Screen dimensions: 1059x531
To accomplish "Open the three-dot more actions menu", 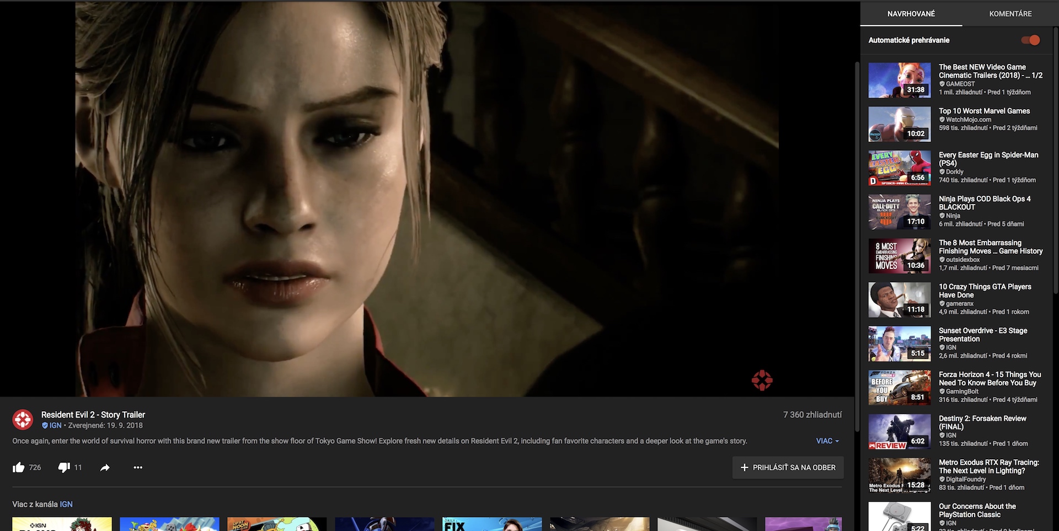I will 138,468.
